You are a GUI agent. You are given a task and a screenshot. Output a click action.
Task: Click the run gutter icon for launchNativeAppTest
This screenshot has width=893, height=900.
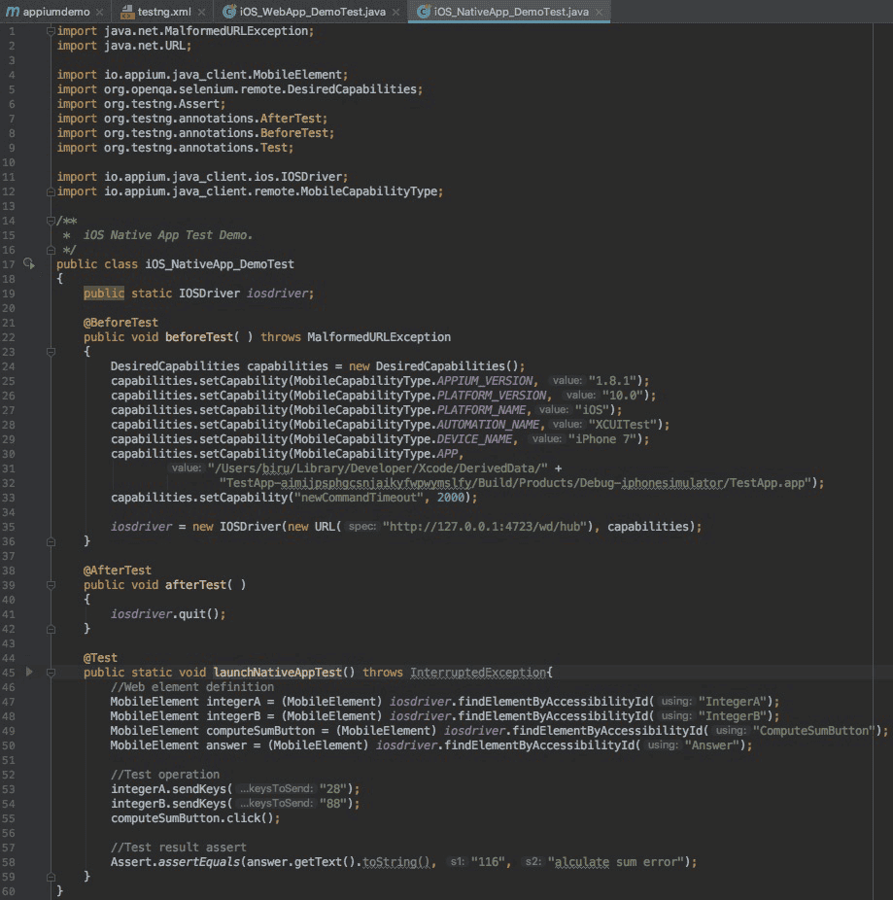pyautogui.click(x=29, y=672)
